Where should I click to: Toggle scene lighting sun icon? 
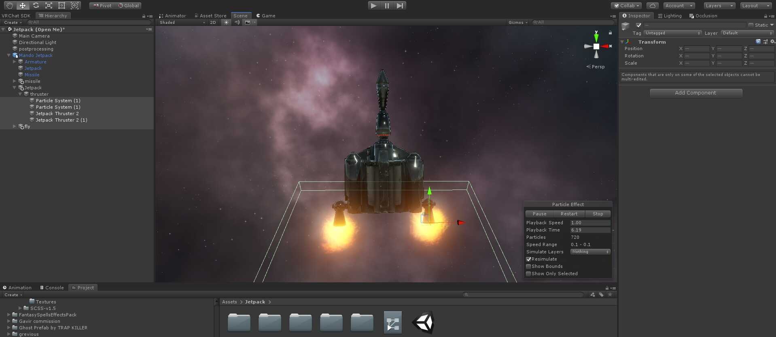click(226, 23)
